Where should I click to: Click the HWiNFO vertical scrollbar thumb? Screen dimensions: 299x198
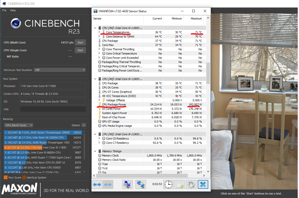coord(208,73)
